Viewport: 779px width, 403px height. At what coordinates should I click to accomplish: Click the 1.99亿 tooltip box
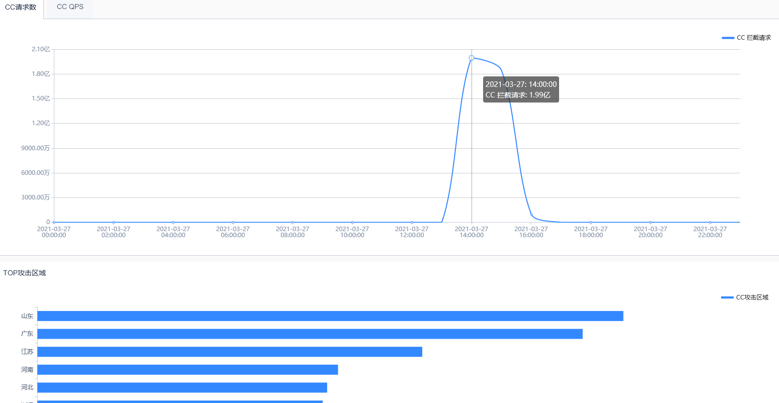(521, 89)
